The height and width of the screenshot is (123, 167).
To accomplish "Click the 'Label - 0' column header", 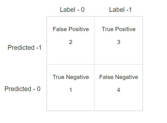I will point(72,10).
